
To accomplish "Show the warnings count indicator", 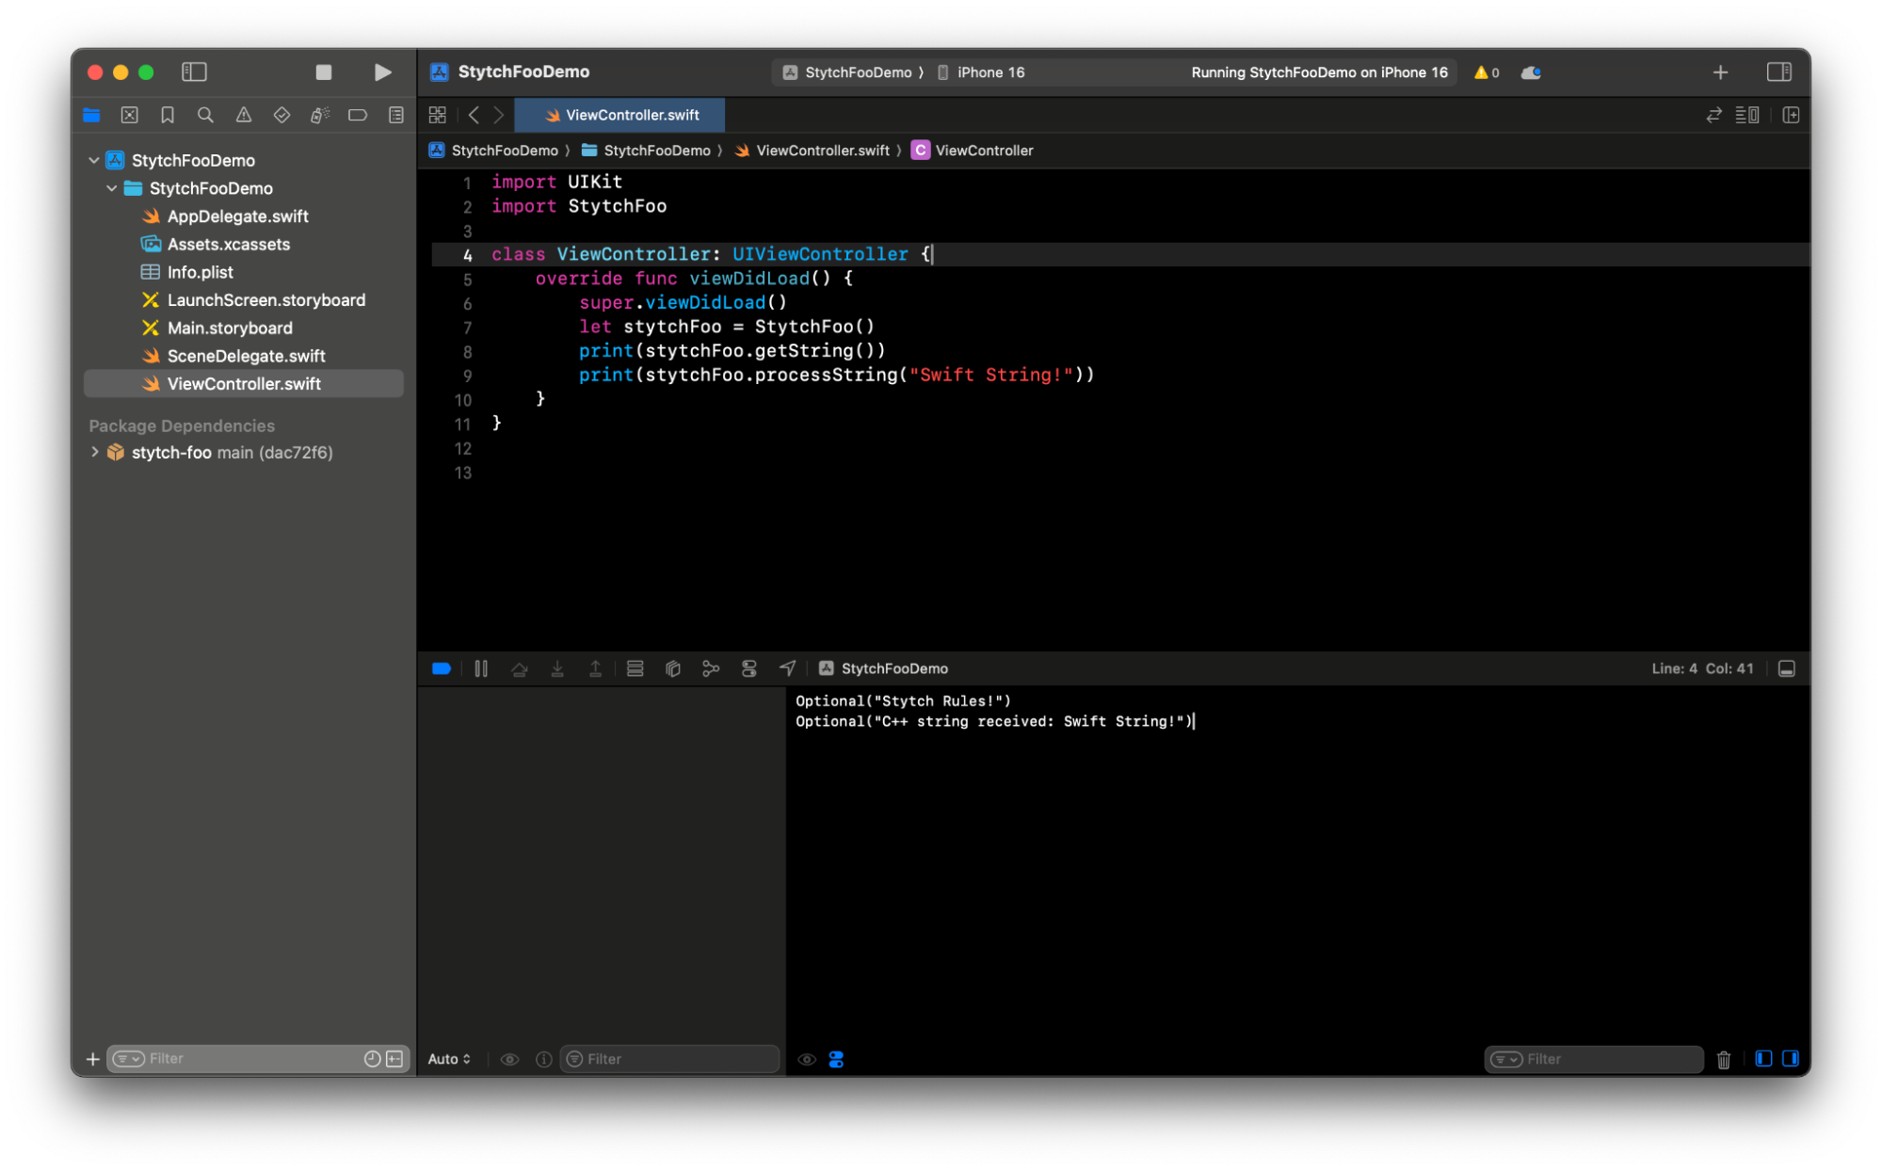I will pyautogui.click(x=1487, y=72).
